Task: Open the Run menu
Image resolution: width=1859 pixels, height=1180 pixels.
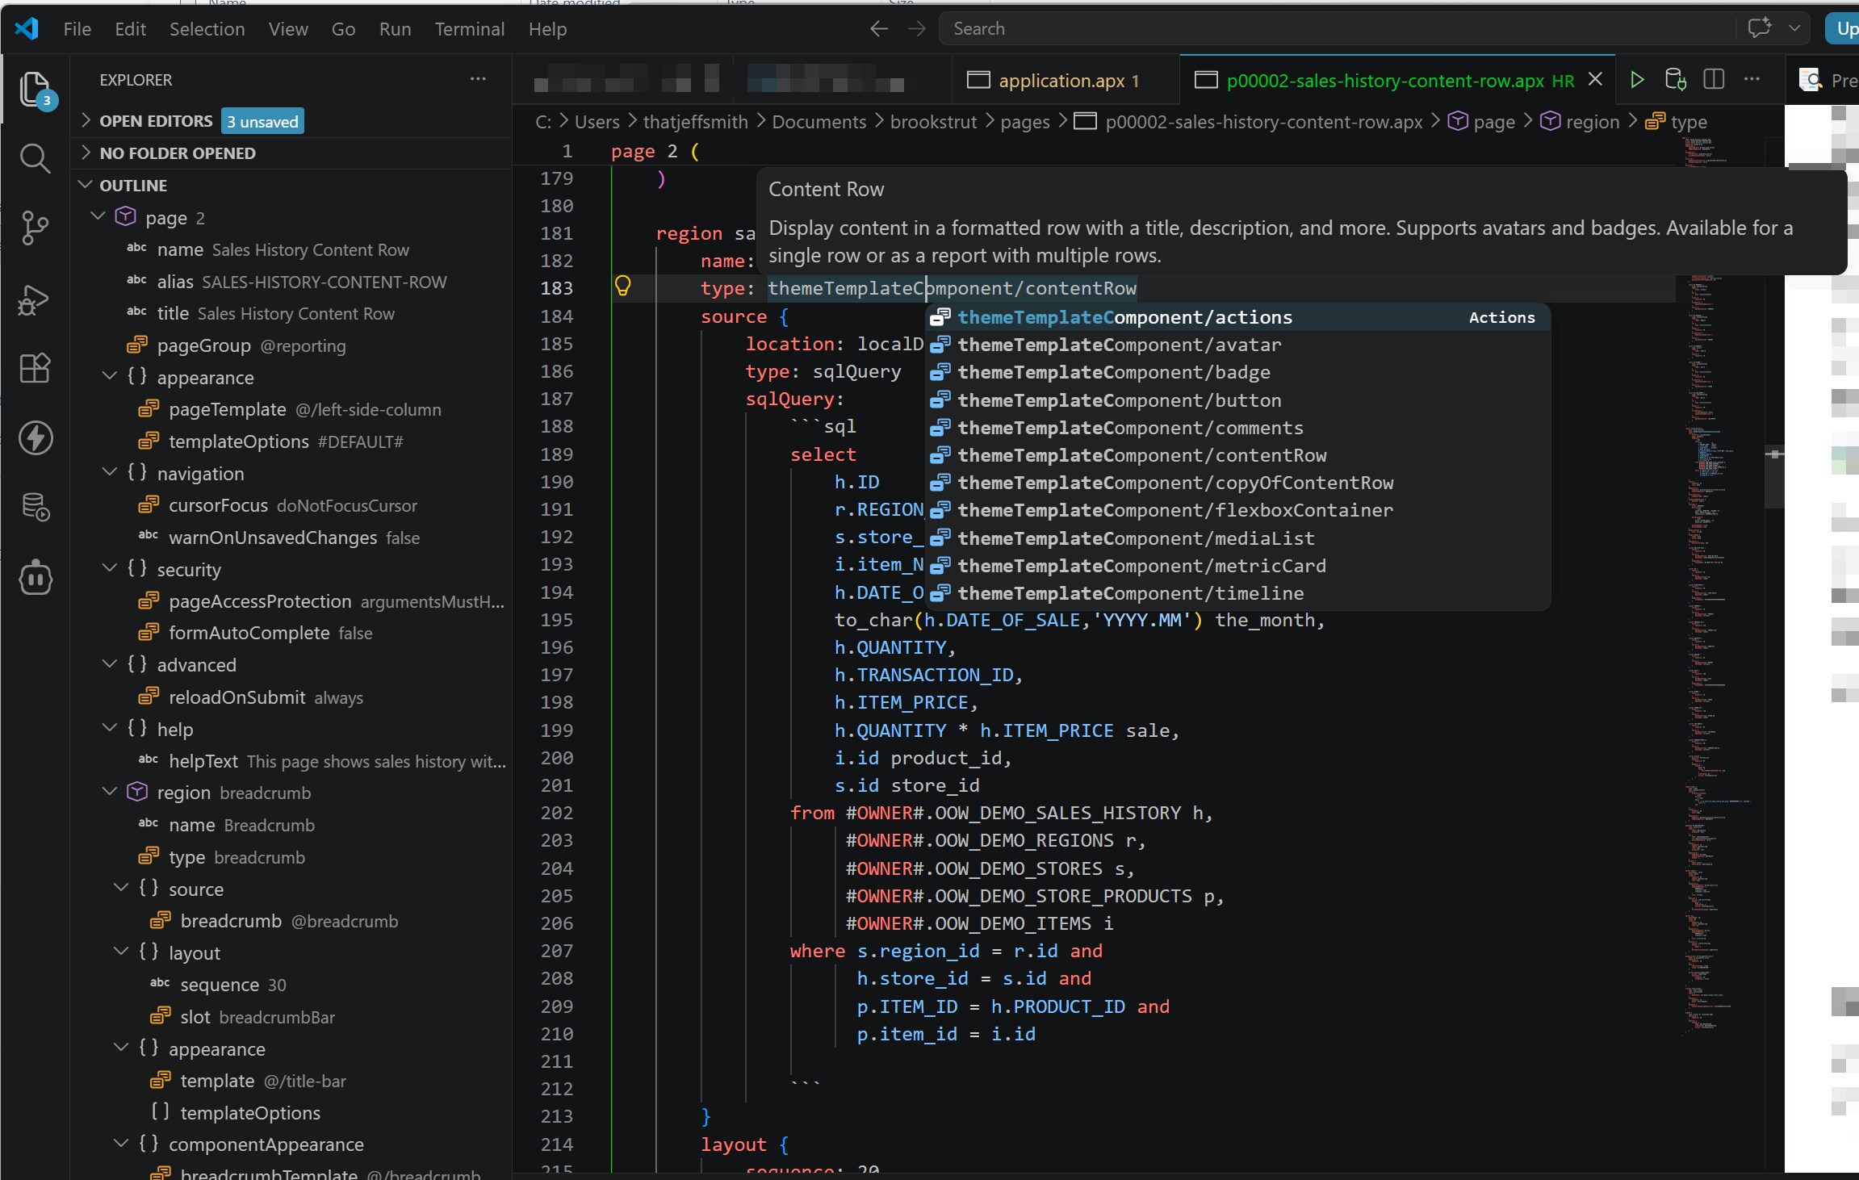Action: click(395, 29)
